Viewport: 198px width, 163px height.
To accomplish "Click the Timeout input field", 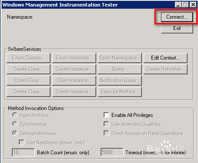I will click(x=112, y=152).
